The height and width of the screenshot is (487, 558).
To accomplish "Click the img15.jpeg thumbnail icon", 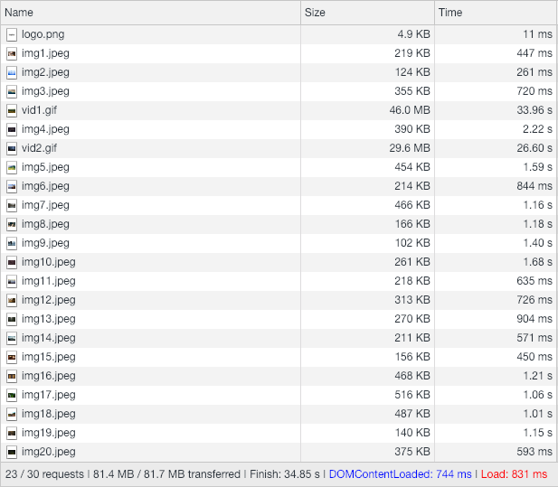I will click(12, 357).
